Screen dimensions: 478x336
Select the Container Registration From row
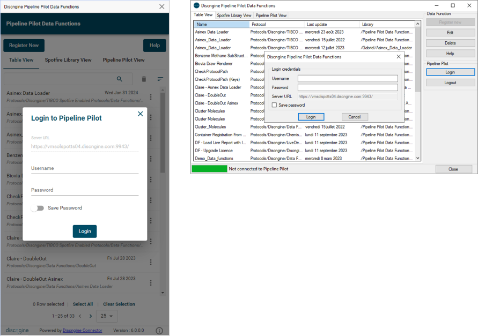304,135
